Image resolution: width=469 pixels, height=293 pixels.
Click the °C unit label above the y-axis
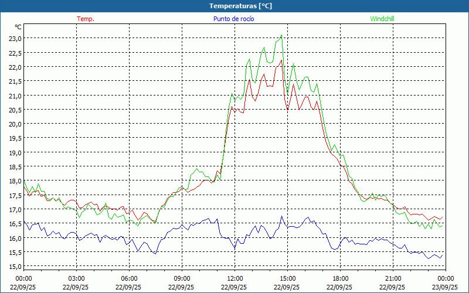[x=18, y=27]
